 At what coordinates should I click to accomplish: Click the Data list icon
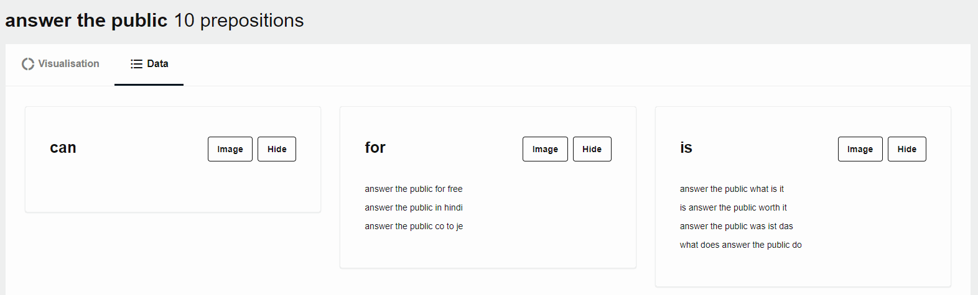point(136,64)
